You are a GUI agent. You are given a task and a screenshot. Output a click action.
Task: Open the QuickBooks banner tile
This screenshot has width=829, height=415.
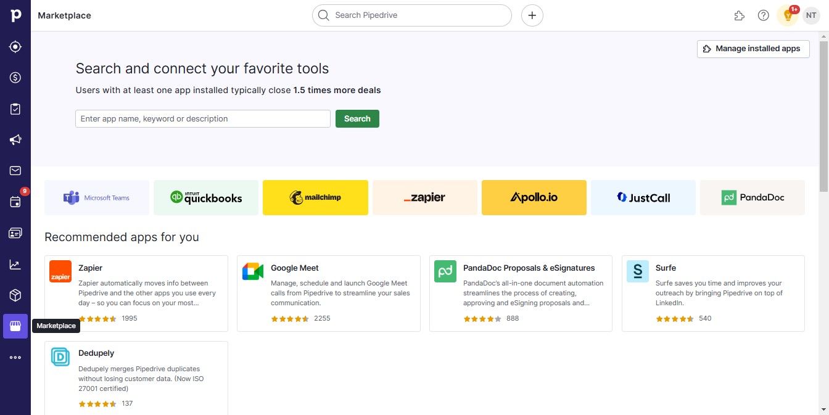pos(206,198)
